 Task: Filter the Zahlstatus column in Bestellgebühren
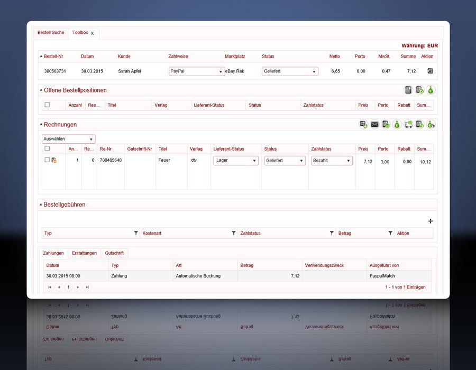(332, 233)
